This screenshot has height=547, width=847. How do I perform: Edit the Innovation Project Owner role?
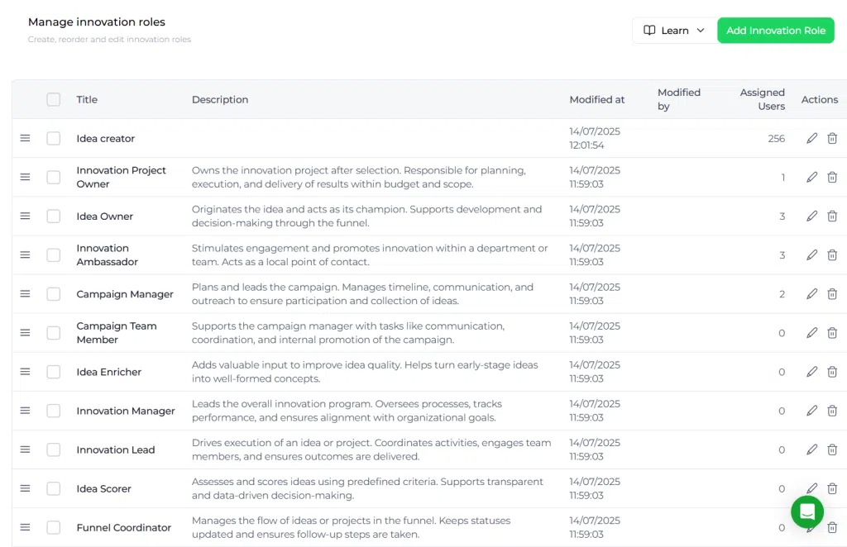(x=812, y=177)
